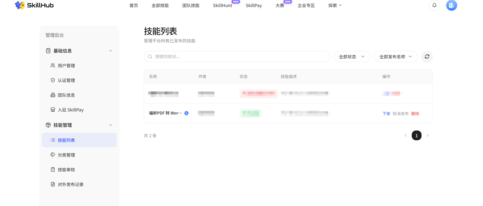
Task: Go to pagination page 1
Action: click(417, 135)
